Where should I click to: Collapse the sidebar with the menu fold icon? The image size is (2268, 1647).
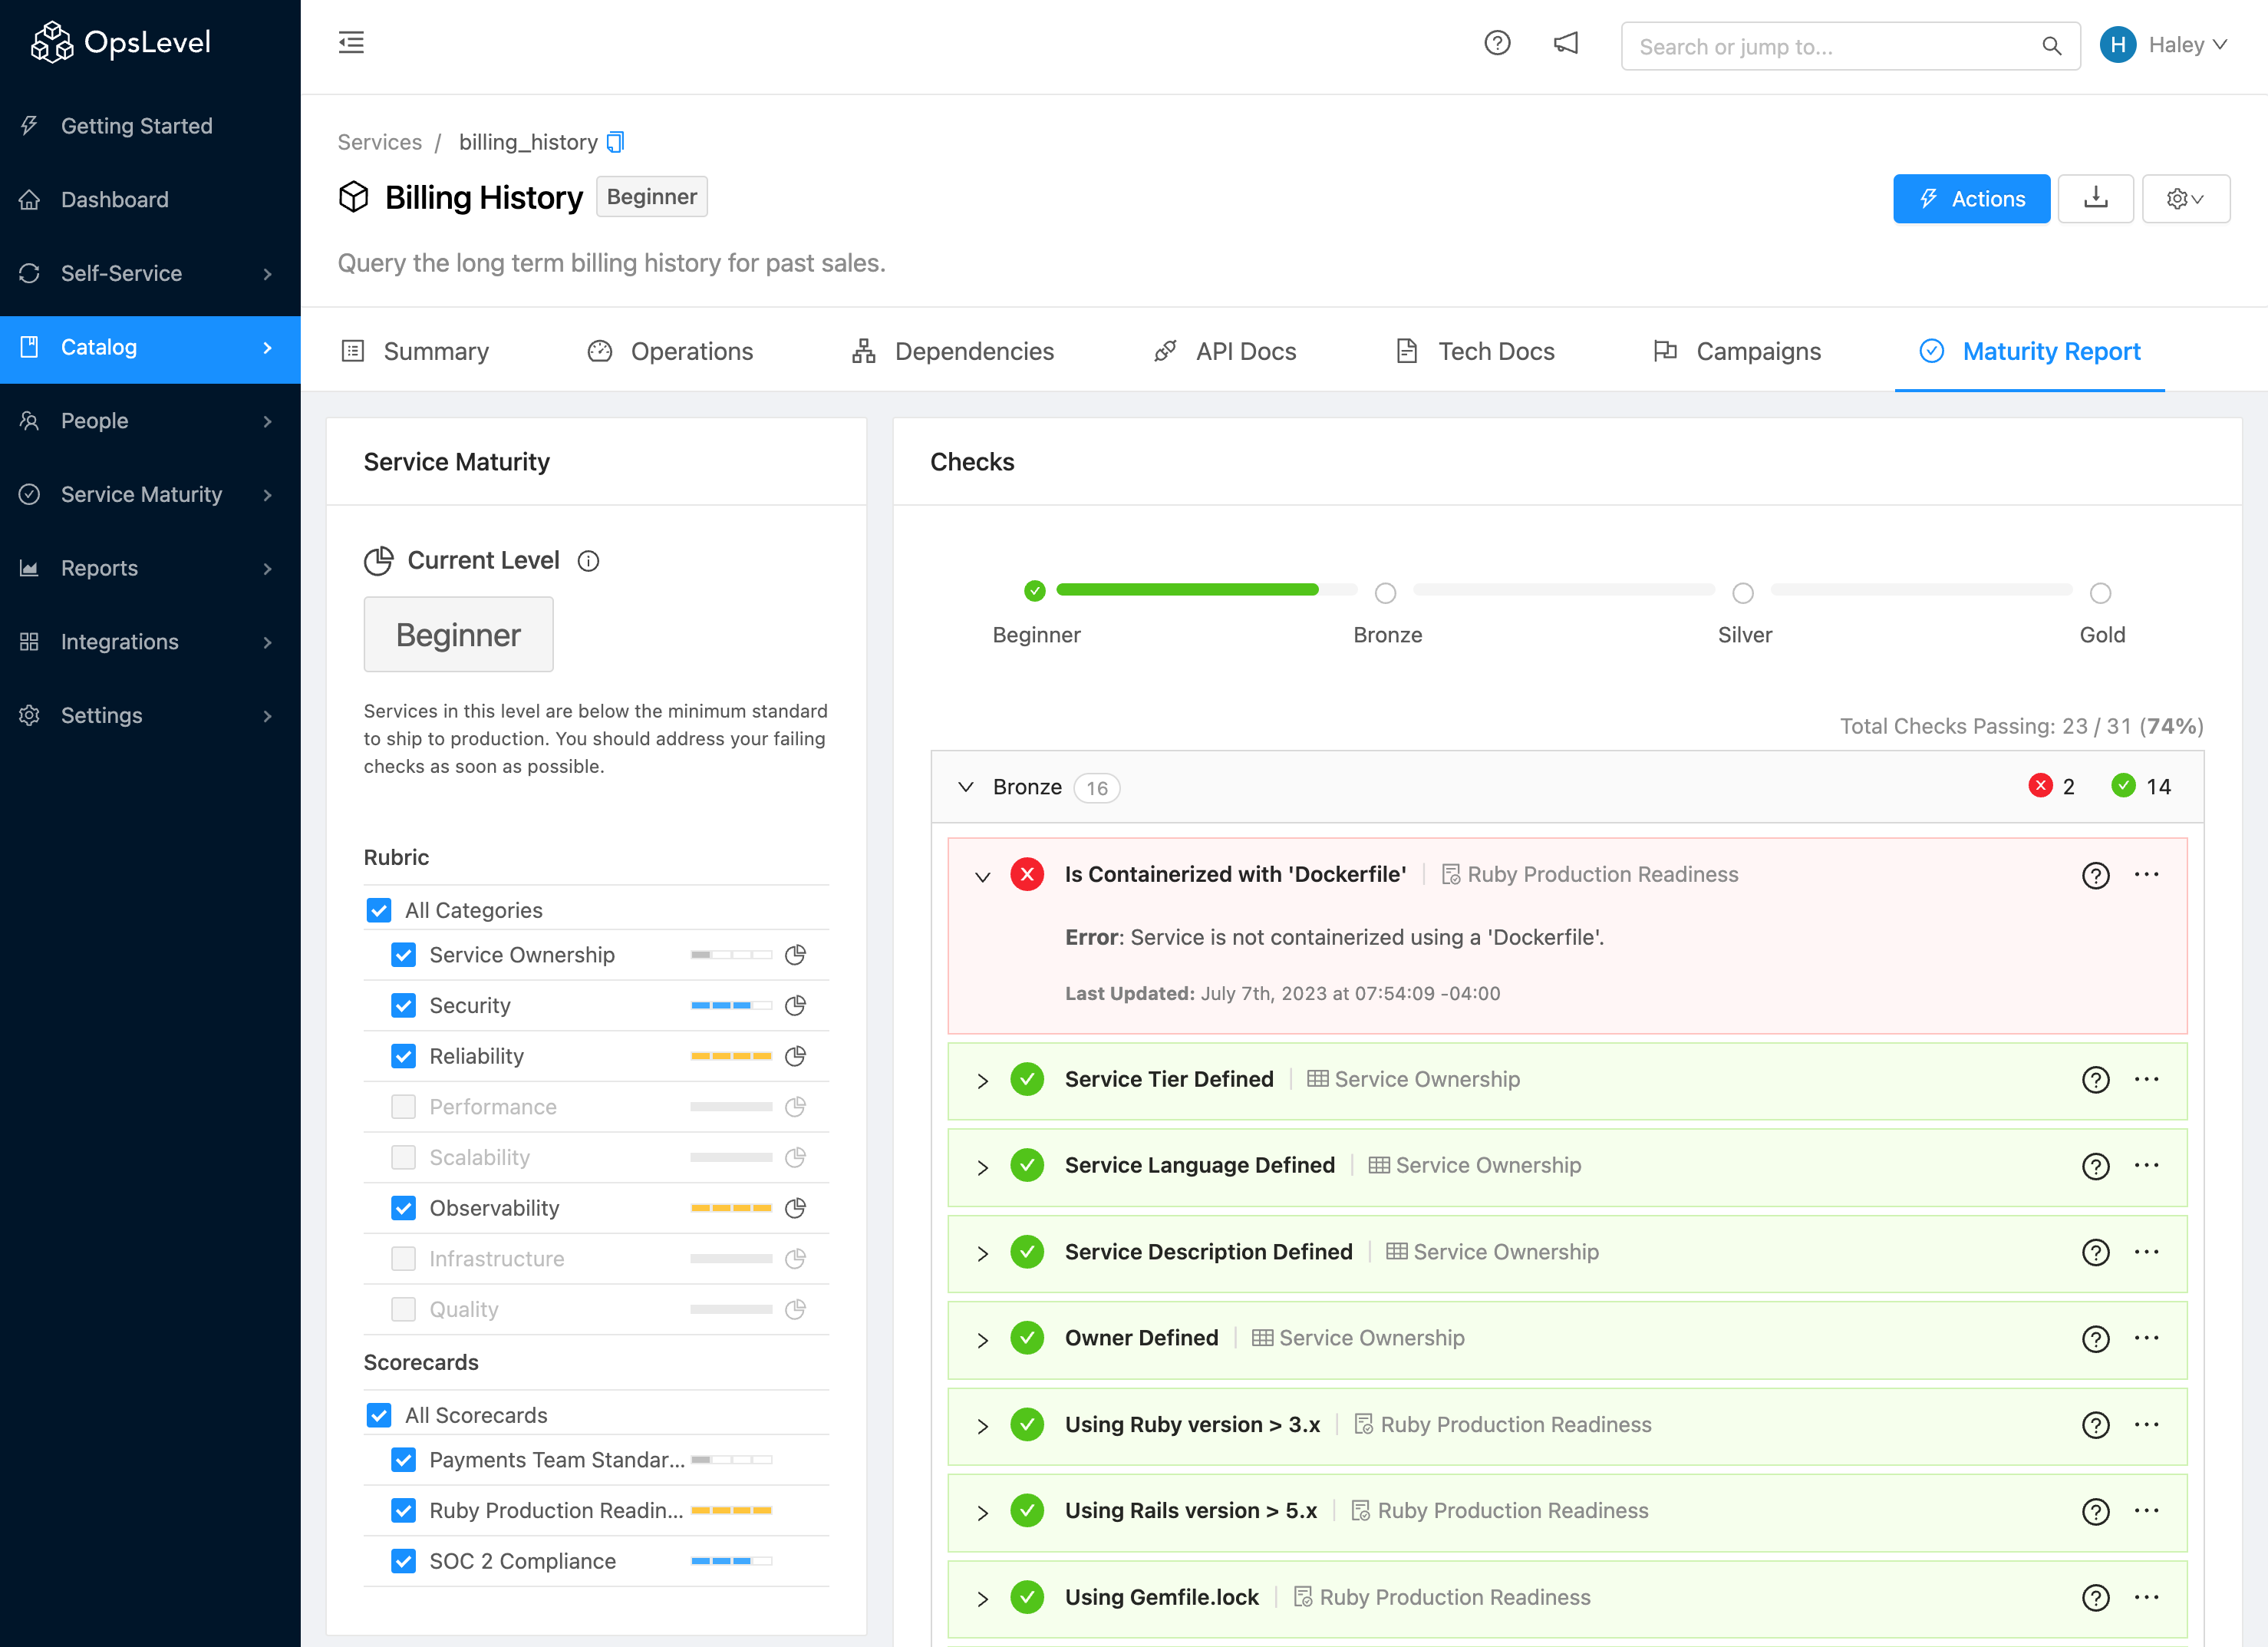[x=351, y=43]
